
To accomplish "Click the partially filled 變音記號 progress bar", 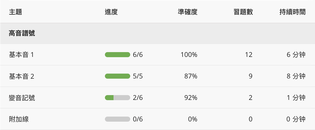I will click(117, 98).
